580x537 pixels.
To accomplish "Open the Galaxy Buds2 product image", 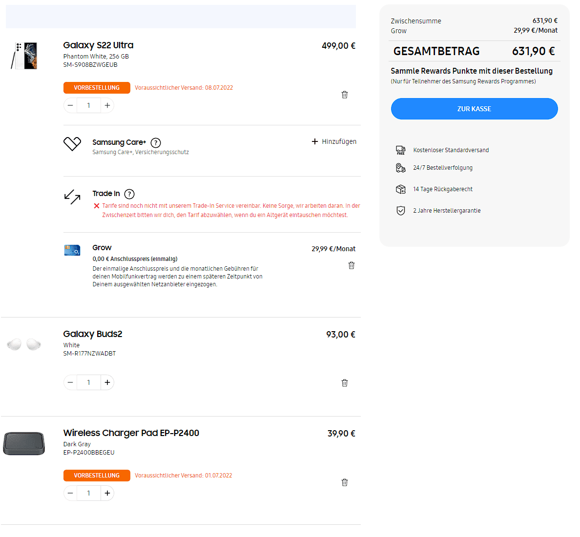I will coord(24,344).
